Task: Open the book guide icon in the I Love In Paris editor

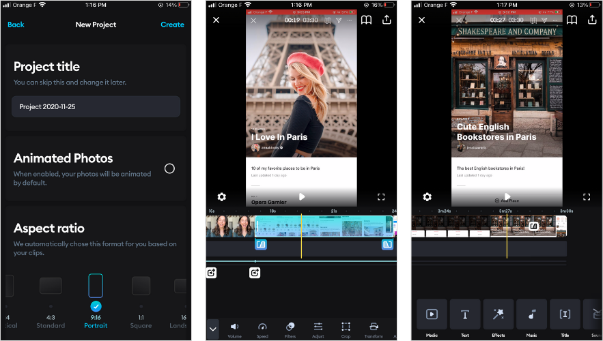Action: click(x=366, y=20)
